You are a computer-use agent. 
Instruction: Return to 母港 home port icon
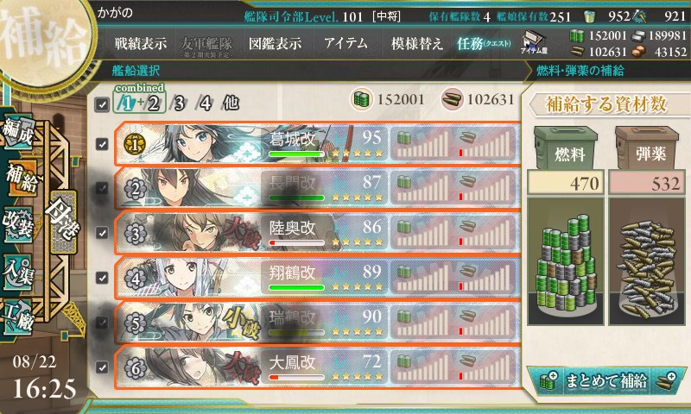(62, 222)
